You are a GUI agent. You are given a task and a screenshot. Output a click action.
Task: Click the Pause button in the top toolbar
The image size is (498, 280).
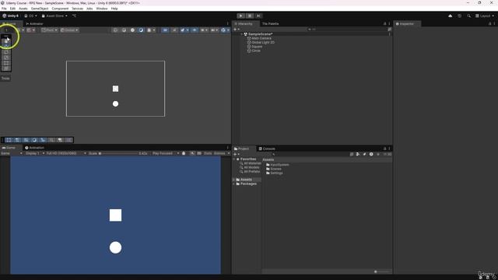[x=250, y=16]
